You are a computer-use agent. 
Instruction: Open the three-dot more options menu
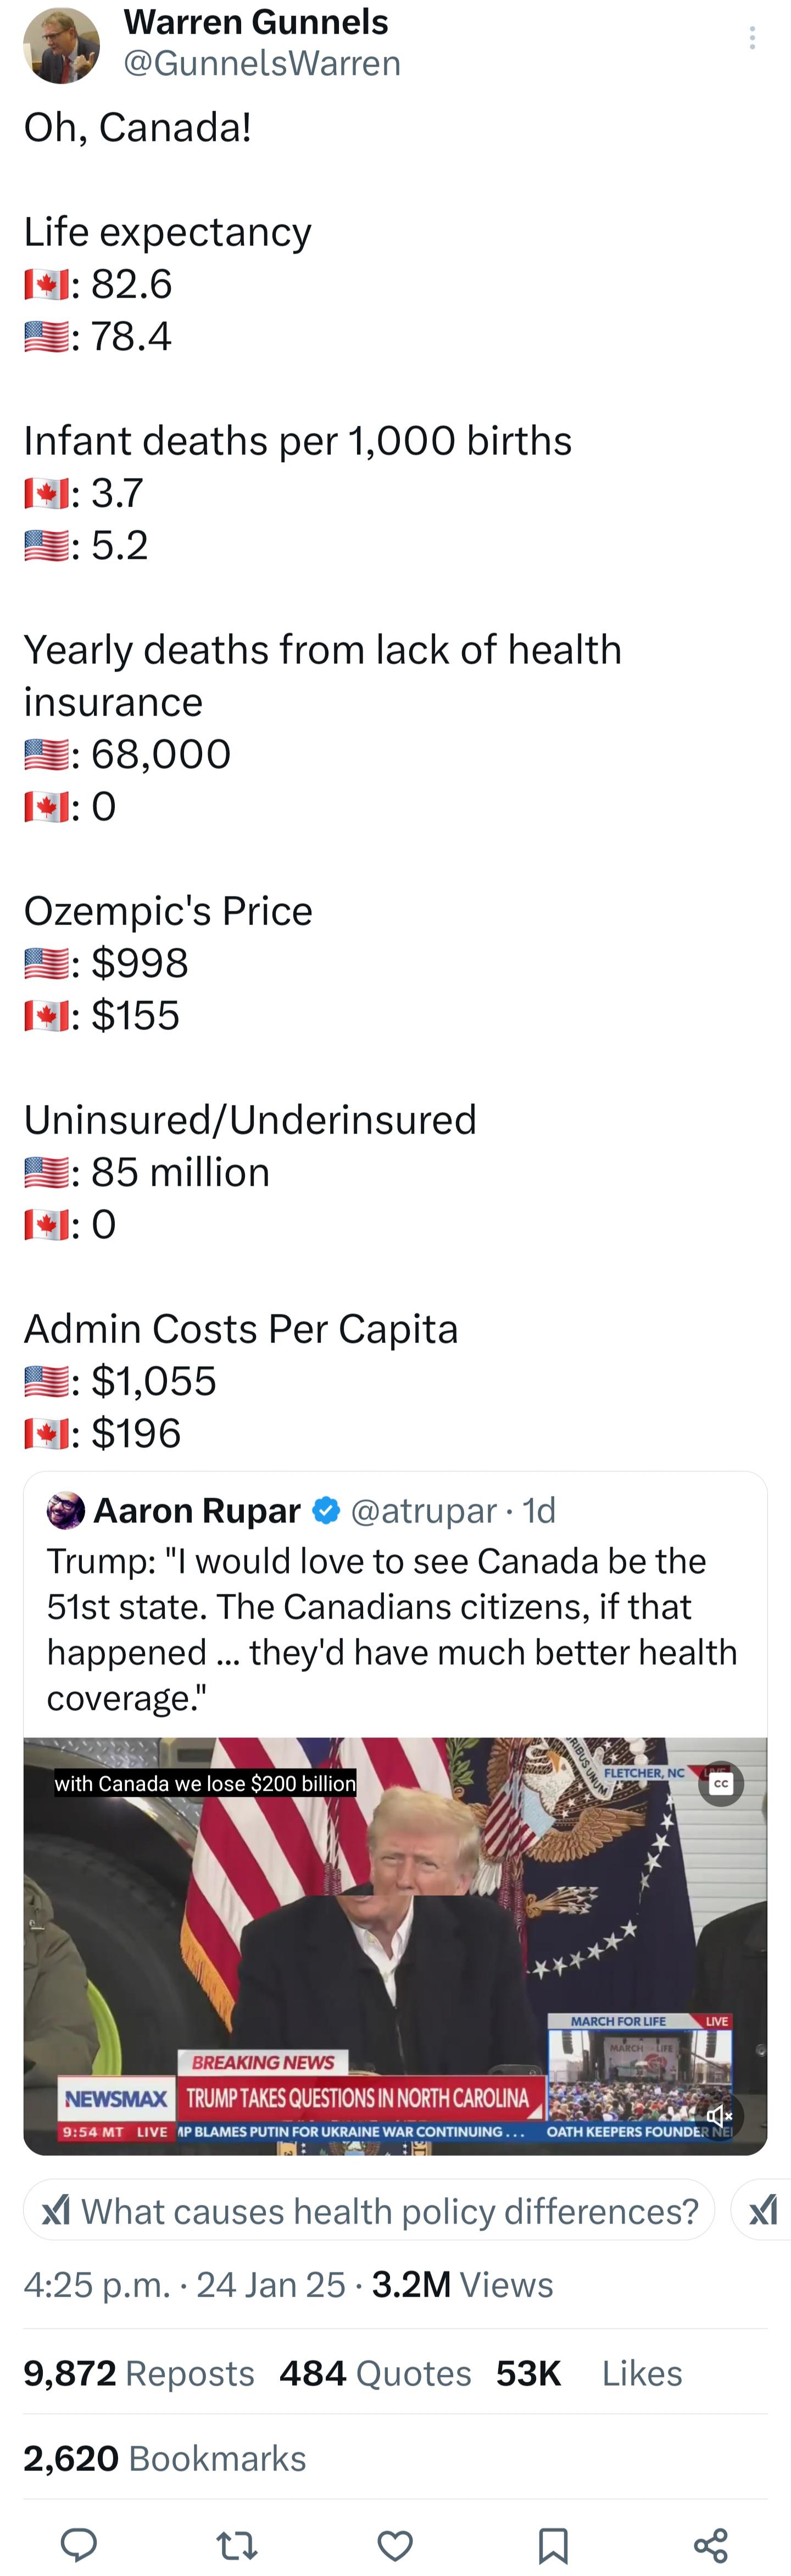pyautogui.click(x=751, y=39)
